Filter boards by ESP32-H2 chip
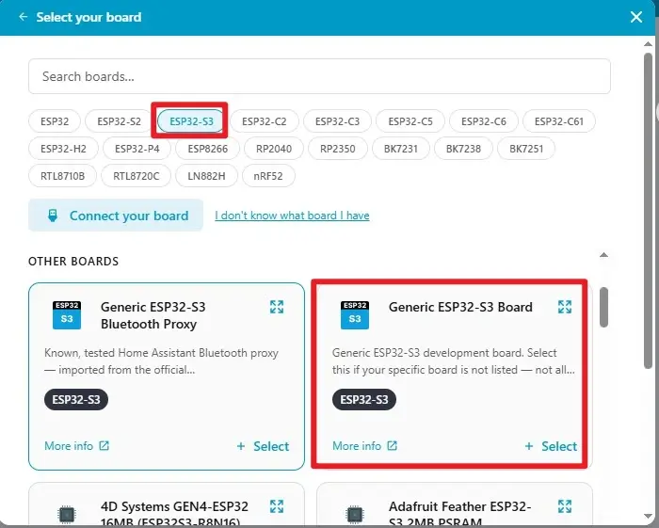The image size is (659, 528). [63, 149]
